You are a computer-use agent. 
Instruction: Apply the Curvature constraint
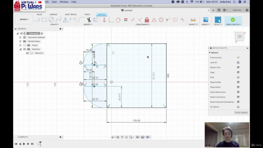(182, 20)
